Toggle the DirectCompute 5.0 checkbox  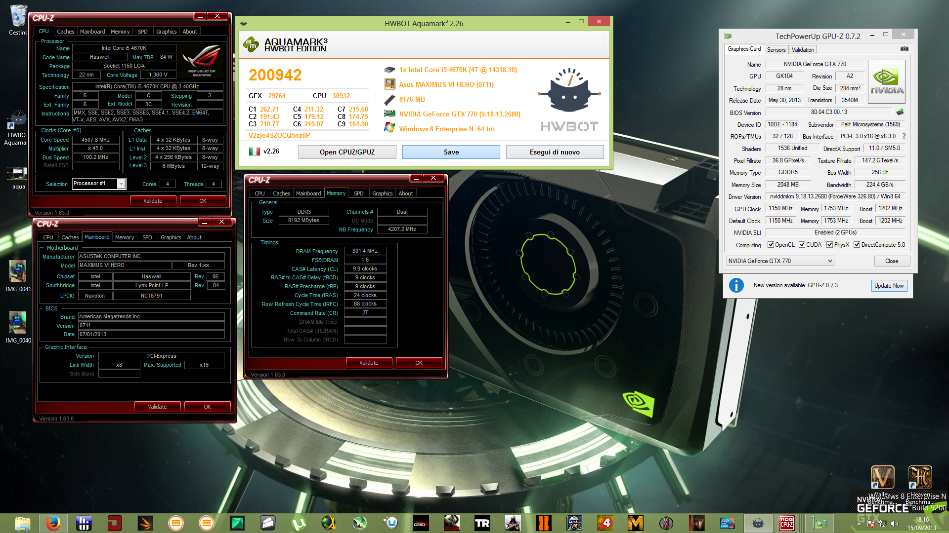(x=857, y=245)
